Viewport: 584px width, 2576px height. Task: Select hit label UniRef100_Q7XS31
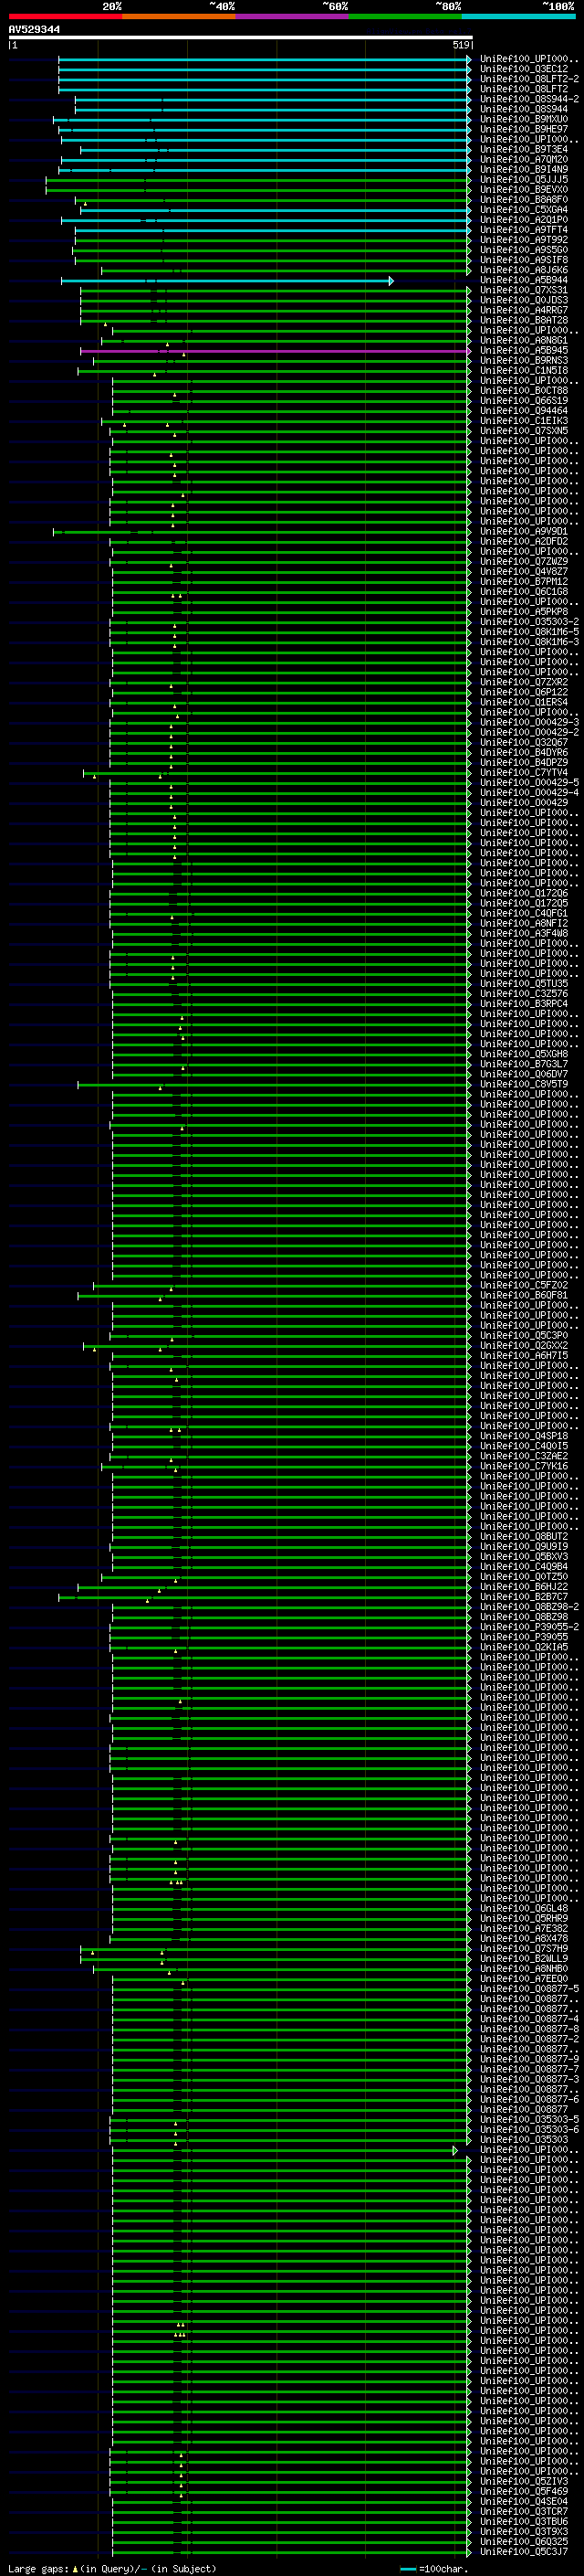click(524, 290)
